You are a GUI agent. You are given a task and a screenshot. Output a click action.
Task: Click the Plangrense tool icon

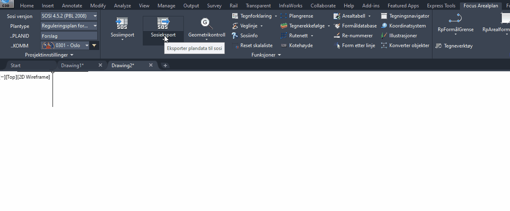[284, 16]
